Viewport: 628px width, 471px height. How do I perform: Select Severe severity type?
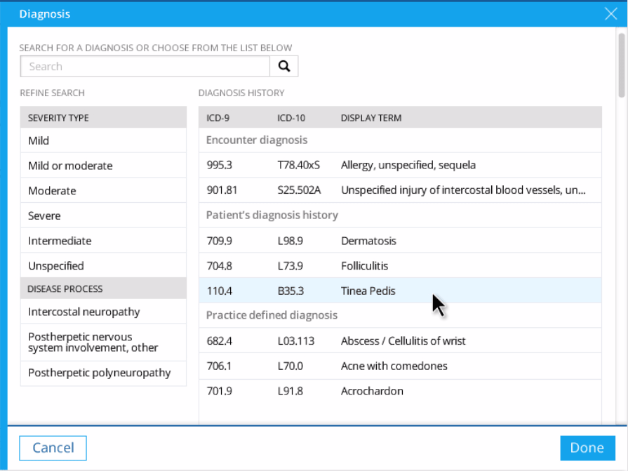[103, 215]
